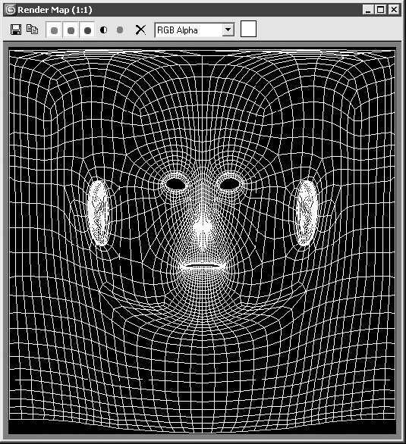
Task: Click the Render Map (1:1) title bar
Action: [55, 10]
